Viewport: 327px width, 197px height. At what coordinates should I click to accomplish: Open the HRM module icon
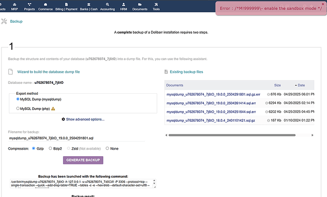pos(124,4)
